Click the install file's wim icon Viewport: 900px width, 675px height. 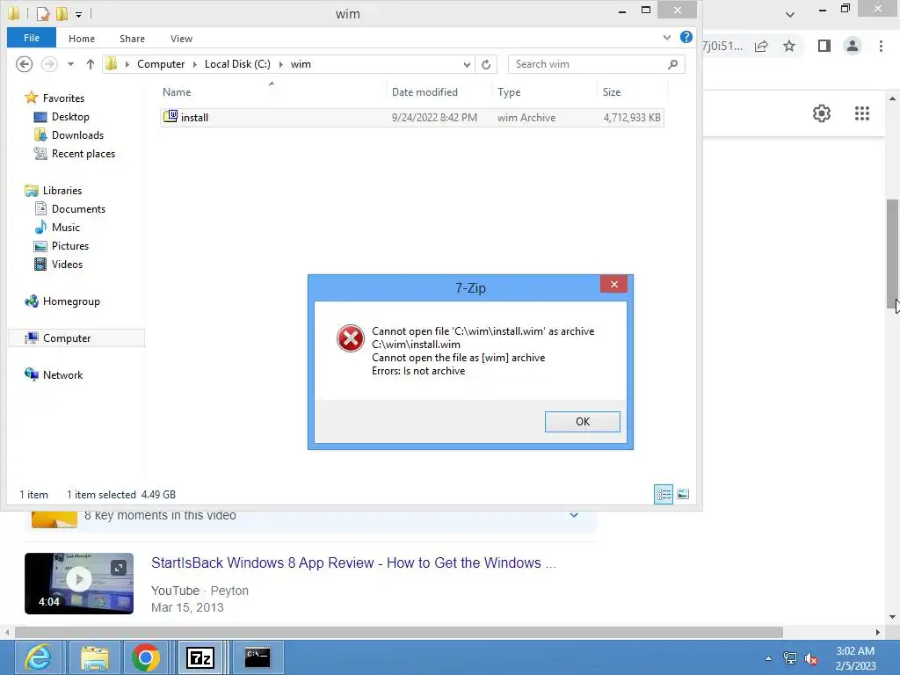click(171, 117)
